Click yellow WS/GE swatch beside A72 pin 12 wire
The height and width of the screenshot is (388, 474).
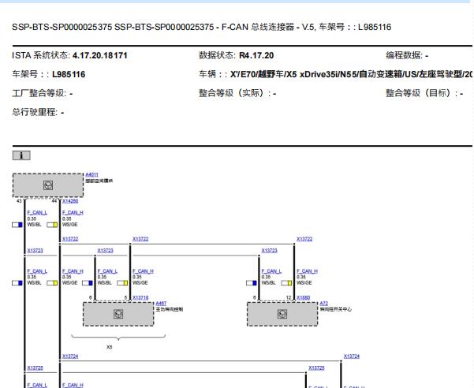[x=286, y=283]
